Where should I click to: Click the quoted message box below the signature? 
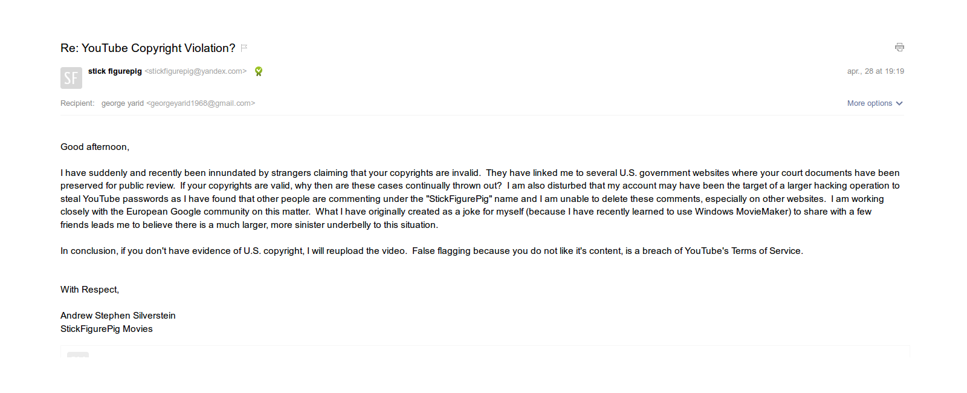tap(483, 351)
